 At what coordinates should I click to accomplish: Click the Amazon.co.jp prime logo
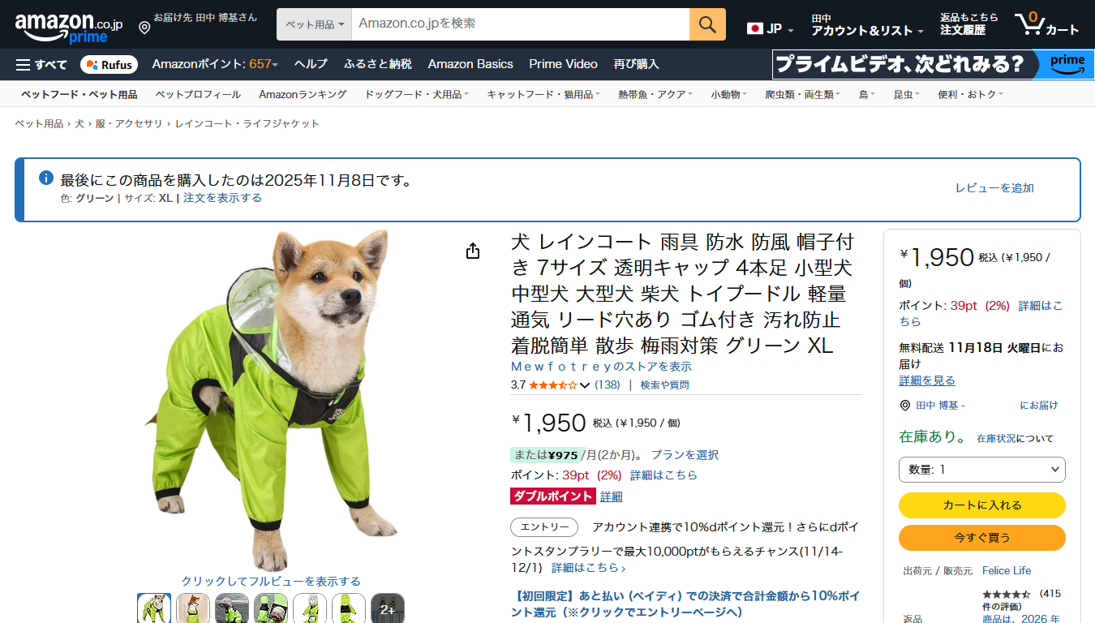pos(69,25)
